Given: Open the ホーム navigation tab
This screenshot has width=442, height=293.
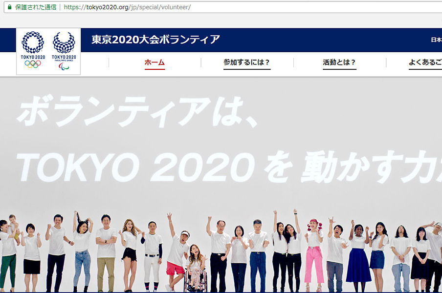Looking at the screenshot, I should [155, 62].
